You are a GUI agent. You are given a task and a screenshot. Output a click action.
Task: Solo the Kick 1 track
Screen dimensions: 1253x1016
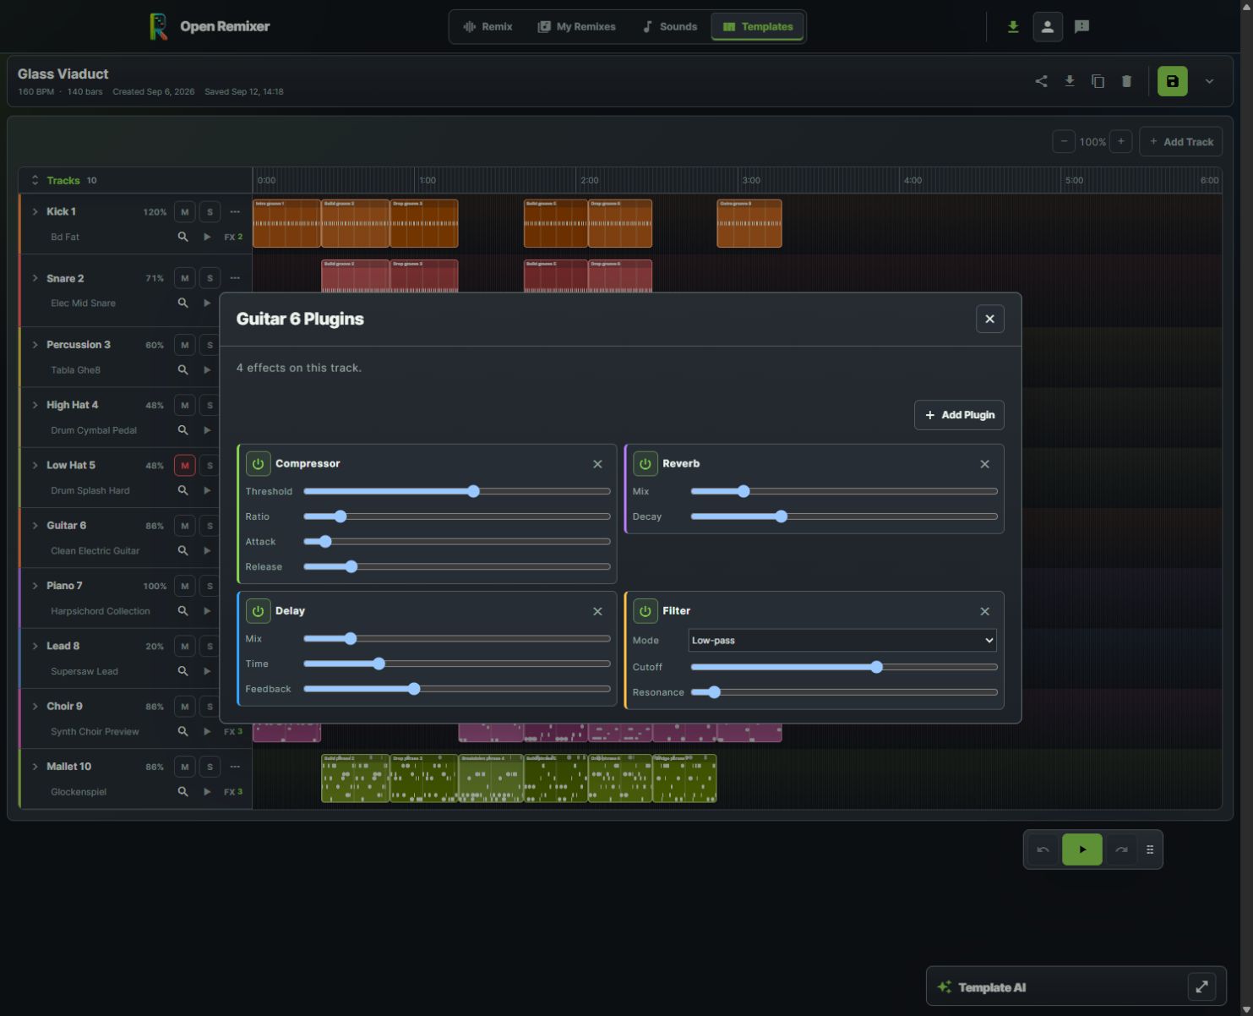[210, 212]
